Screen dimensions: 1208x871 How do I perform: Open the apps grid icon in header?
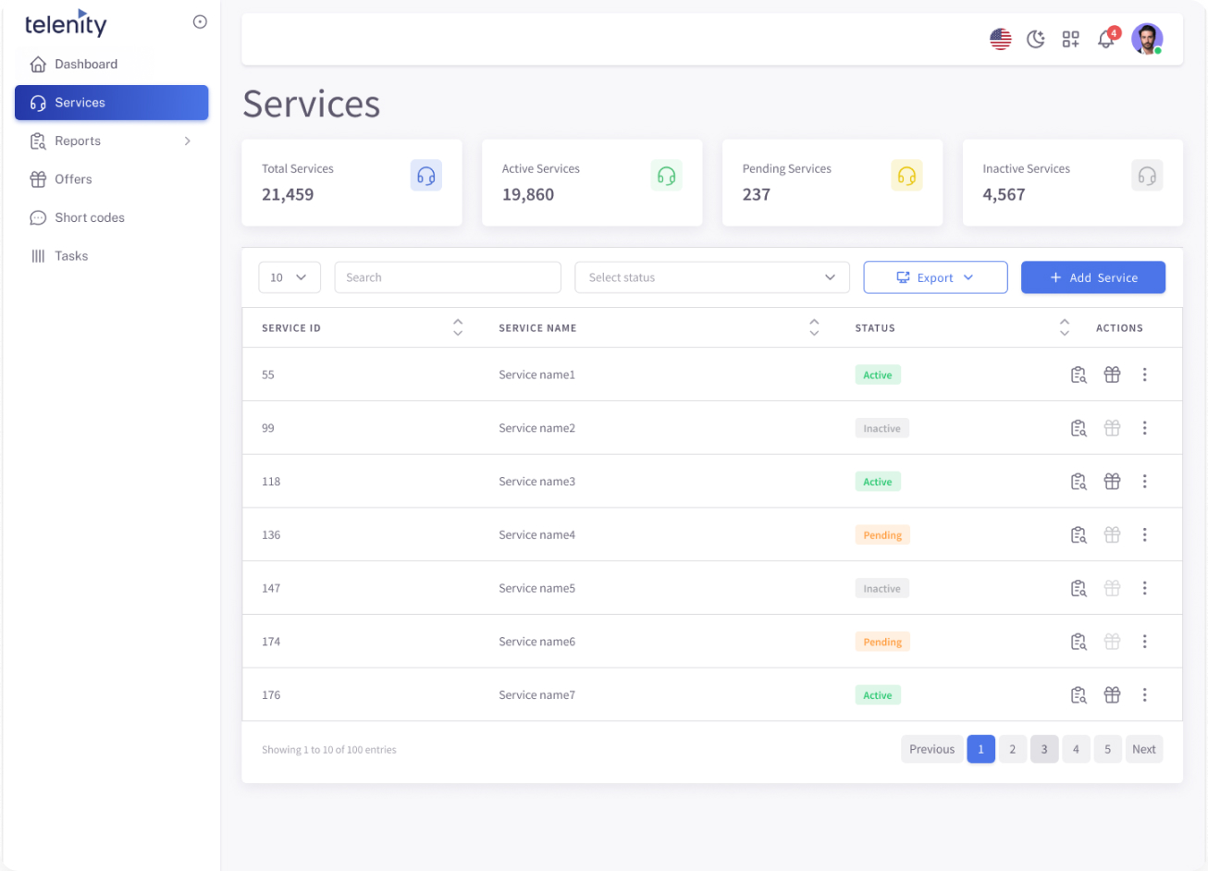1070,39
